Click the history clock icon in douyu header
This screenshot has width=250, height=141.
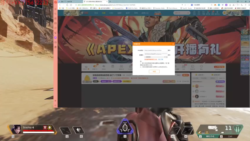194,13
